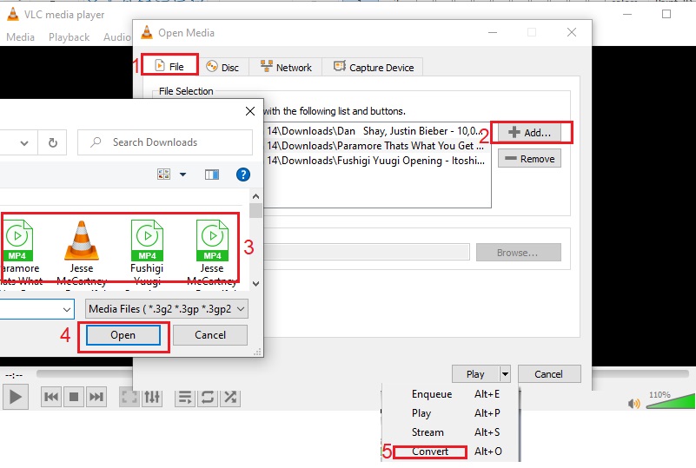Click the disabled Browse... button

(x=518, y=253)
